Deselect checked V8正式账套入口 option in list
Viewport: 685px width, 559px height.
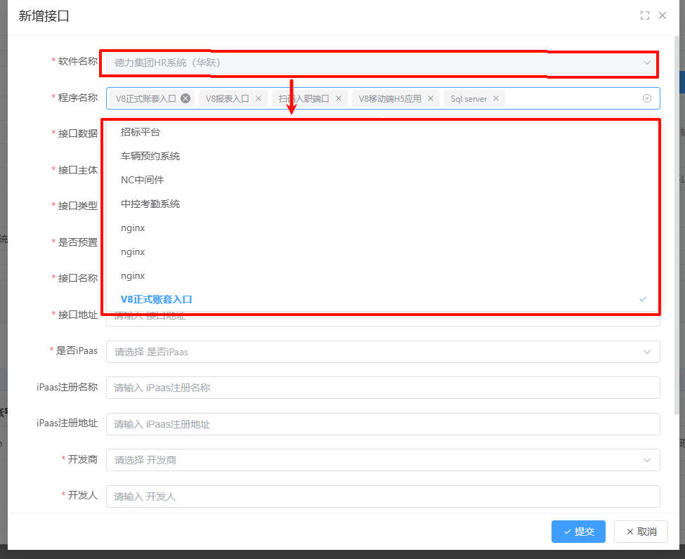pyautogui.click(x=156, y=299)
